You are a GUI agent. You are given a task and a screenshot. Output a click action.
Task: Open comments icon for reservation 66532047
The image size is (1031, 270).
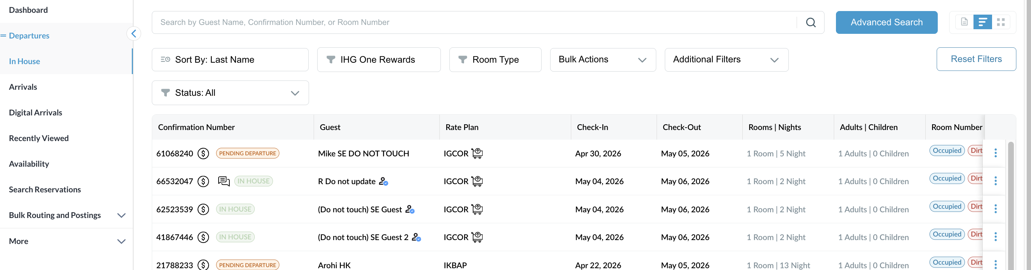(x=224, y=181)
